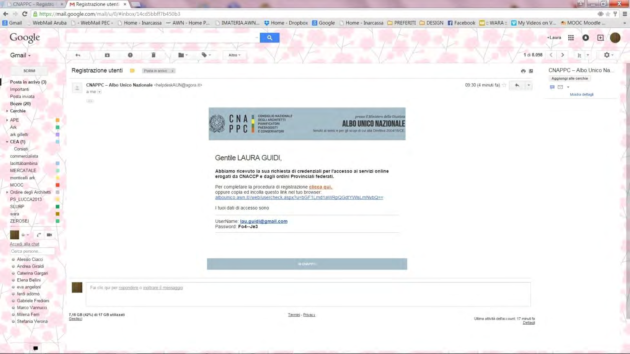
Task: Open the albounico.awn.it usercheck link
Action: [x=299, y=198]
